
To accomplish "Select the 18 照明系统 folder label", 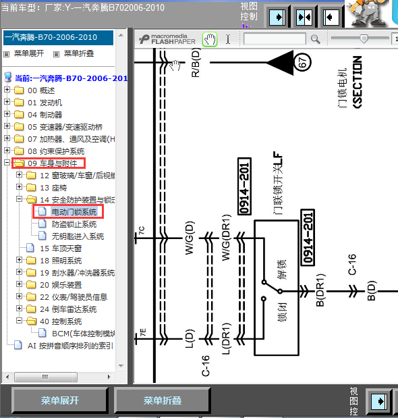I will [x=61, y=261].
